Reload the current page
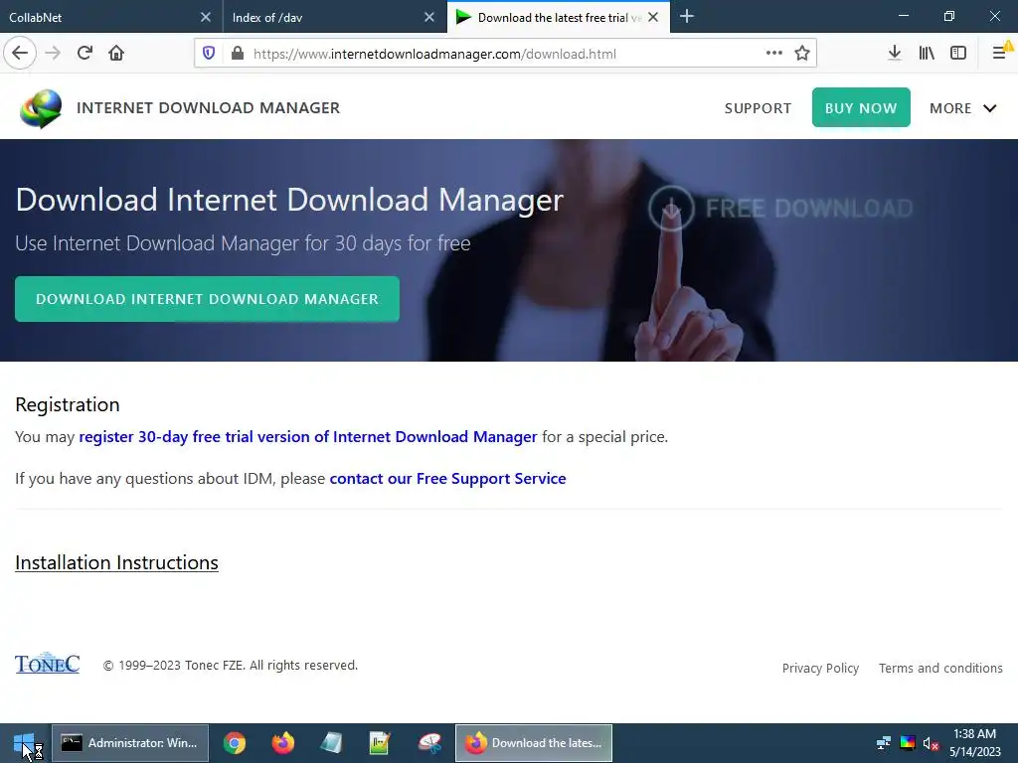This screenshot has height=763, width=1018. point(85,54)
